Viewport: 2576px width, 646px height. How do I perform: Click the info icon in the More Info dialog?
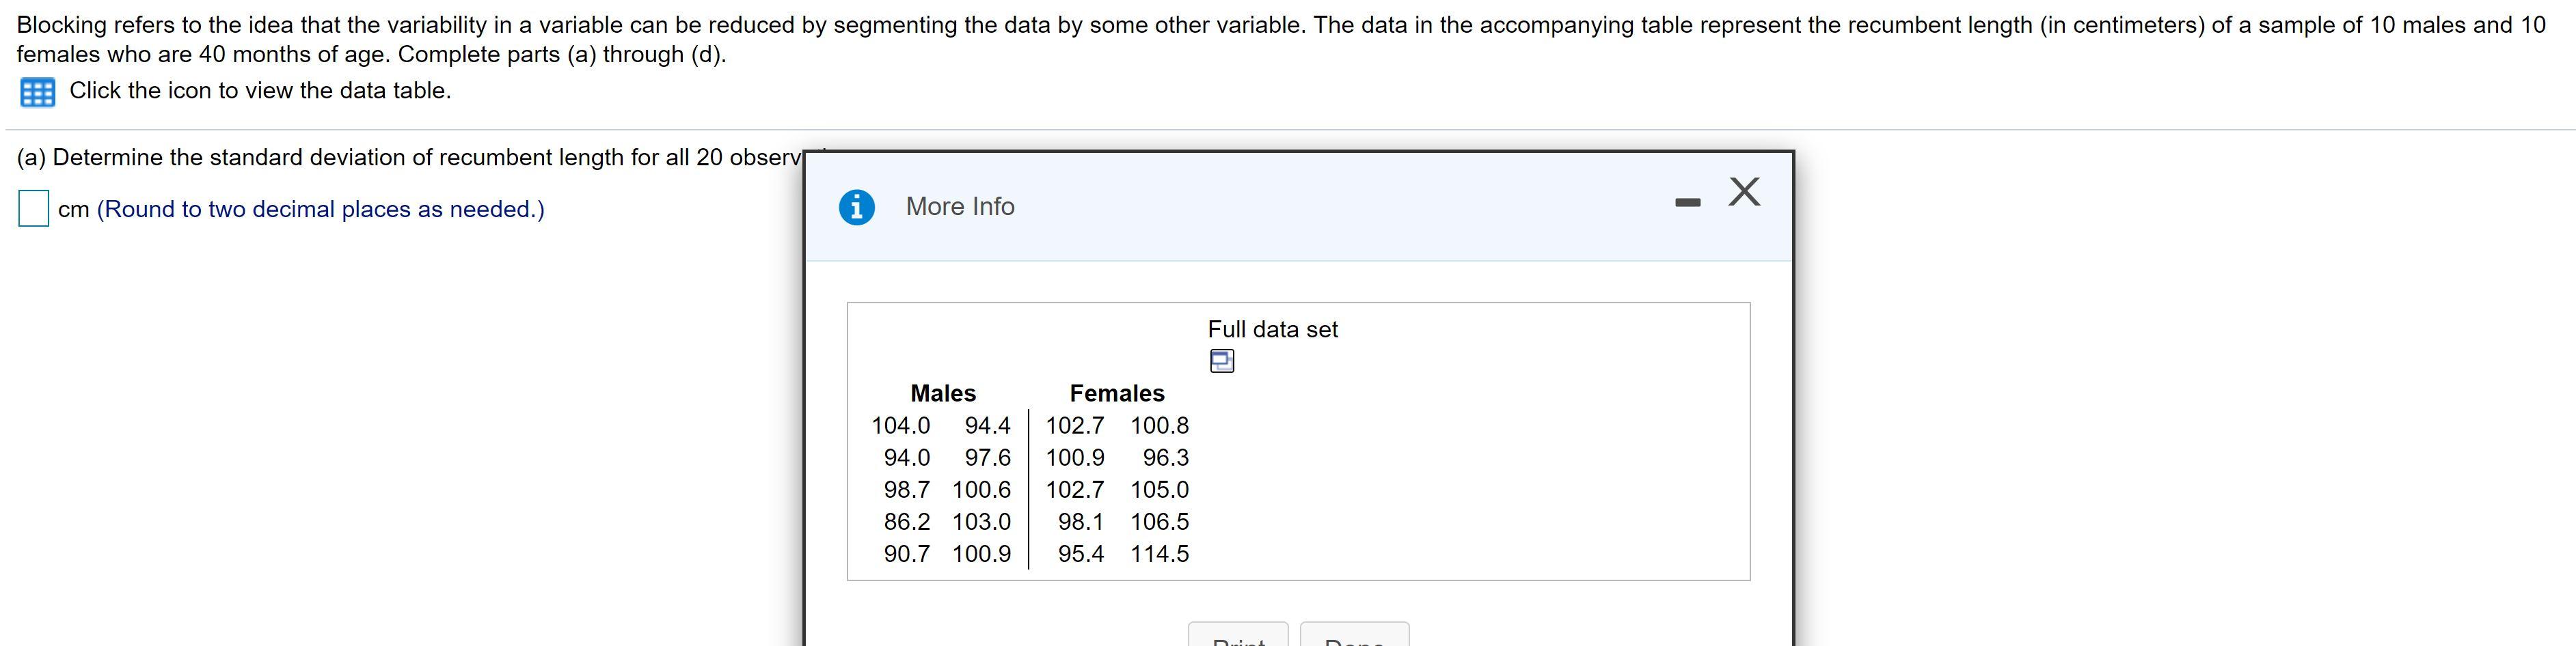pos(858,207)
